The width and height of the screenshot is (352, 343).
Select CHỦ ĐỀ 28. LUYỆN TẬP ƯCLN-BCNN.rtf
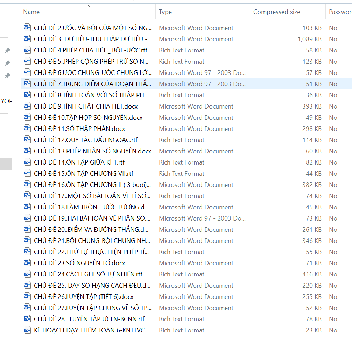click(89, 319)
